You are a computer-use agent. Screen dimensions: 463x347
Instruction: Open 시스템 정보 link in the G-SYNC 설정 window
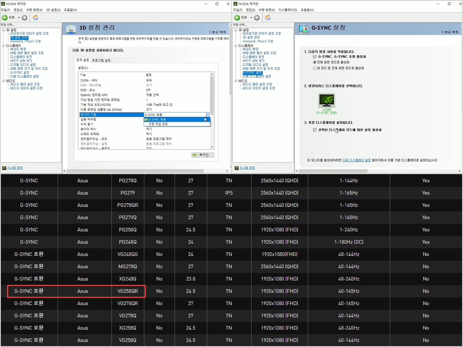(247, 168)
